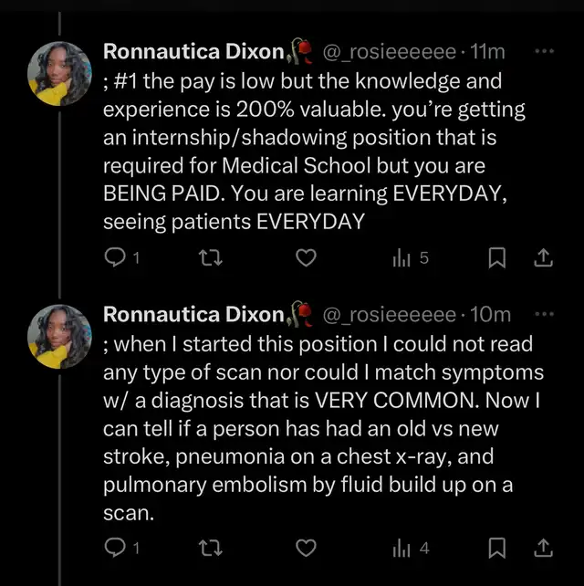The height and width of the screenshot is (586, 584).
Task: Open Ronnautica Dixon's profile from second tweet name
Action: 193,315
